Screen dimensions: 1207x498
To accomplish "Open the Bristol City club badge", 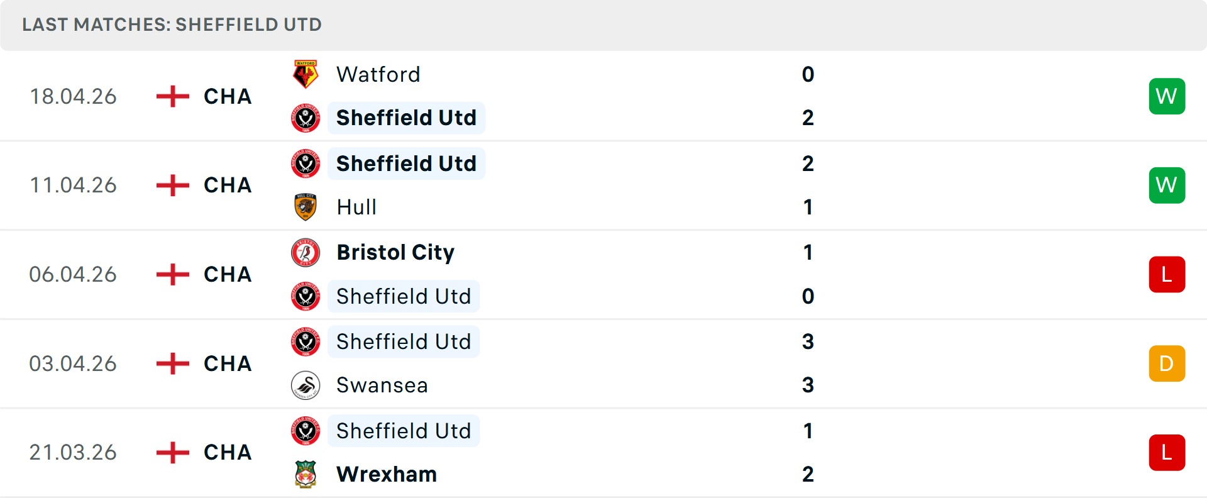I will coord(306,252).
